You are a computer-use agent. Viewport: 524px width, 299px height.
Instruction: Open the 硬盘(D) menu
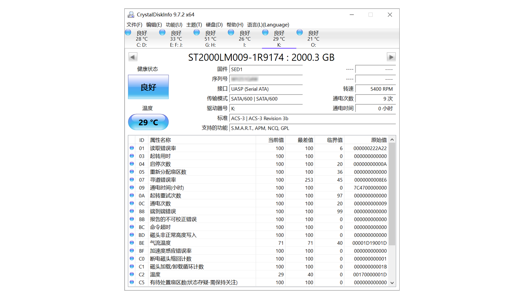(x=214, y=25)
